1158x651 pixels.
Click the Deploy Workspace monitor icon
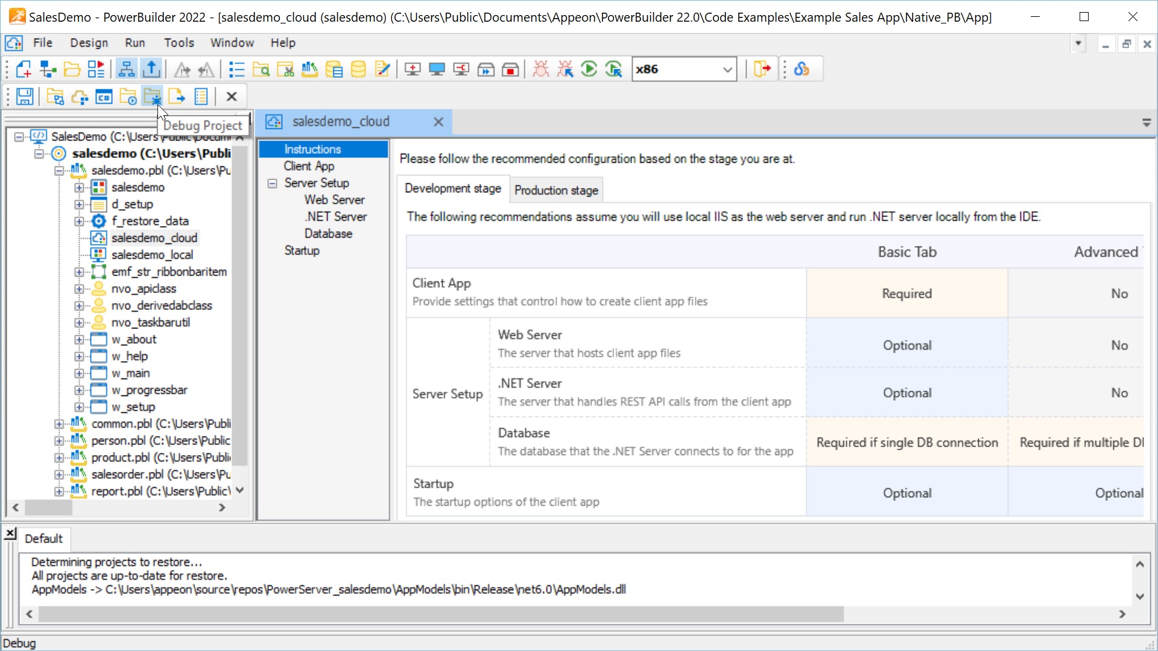pos(461,69)
